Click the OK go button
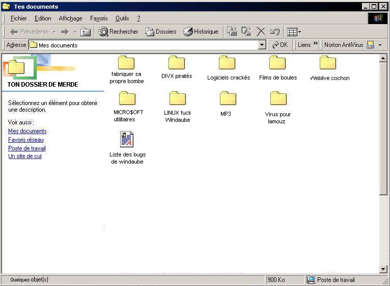This screenshot has height=286, width=390. (280, 45)
